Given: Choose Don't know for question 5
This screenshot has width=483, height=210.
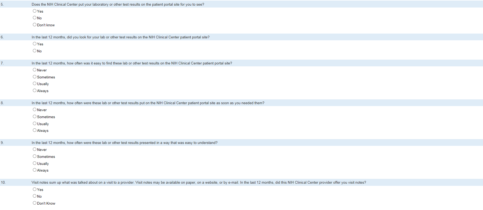Looking at the screenshot, I should coord(34,25).
